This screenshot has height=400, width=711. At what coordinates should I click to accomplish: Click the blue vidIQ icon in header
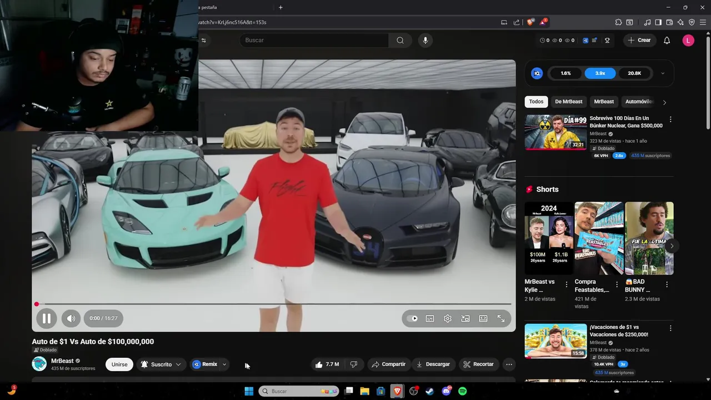[585, 40]
